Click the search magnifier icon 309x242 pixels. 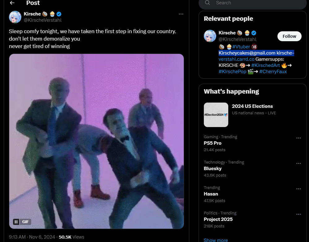tap(207, 3)
